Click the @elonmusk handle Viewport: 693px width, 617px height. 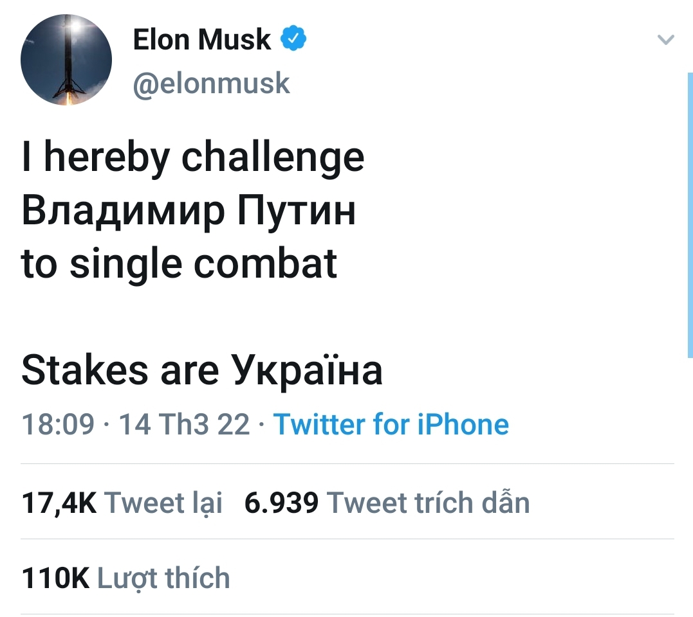(212, 83)
